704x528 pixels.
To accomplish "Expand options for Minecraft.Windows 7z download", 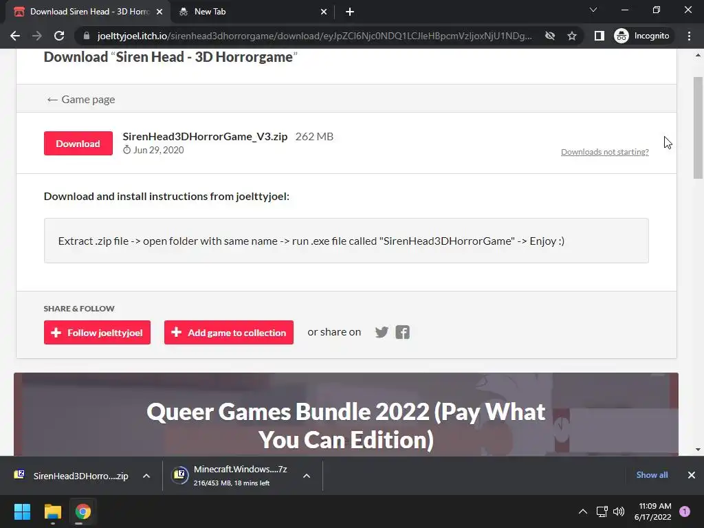I will tap(307, 476).
